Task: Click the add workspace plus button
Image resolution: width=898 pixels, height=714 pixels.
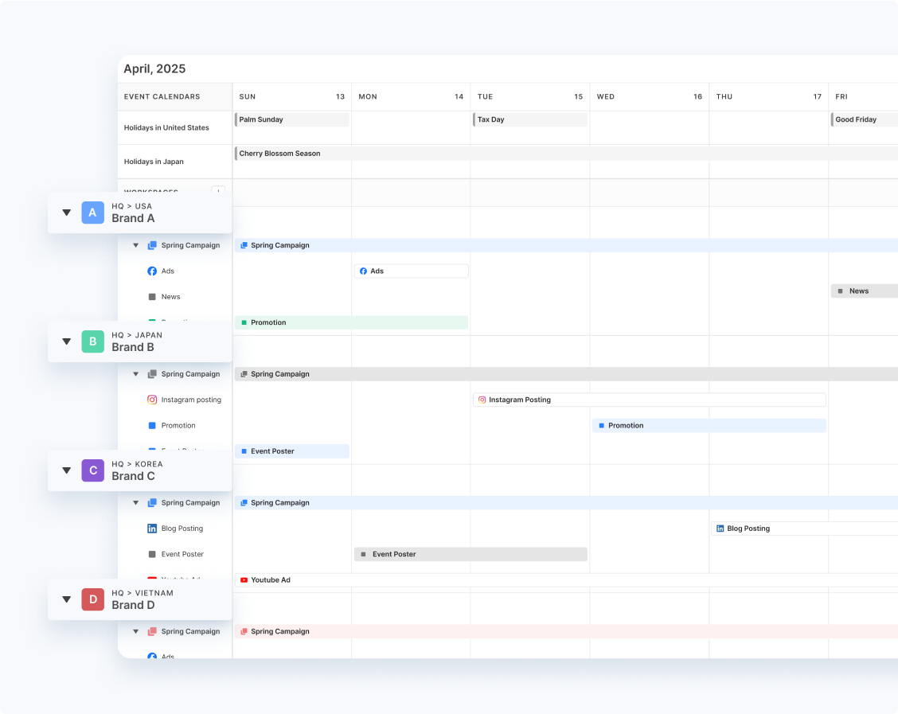Action: pyautogui.click(x=218, y=191)
